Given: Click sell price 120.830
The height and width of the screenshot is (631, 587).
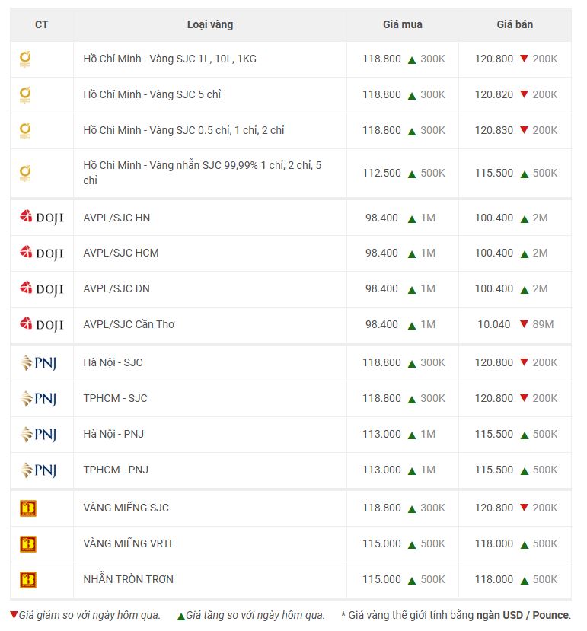Looking at the screenshot, I should pyautogui.click(x=493, y=130).
